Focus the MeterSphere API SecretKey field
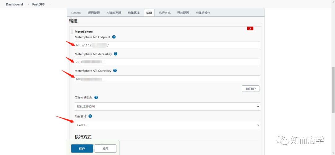Screen dimensions: 335x155 pyautogui.click(x=167, y=78)
